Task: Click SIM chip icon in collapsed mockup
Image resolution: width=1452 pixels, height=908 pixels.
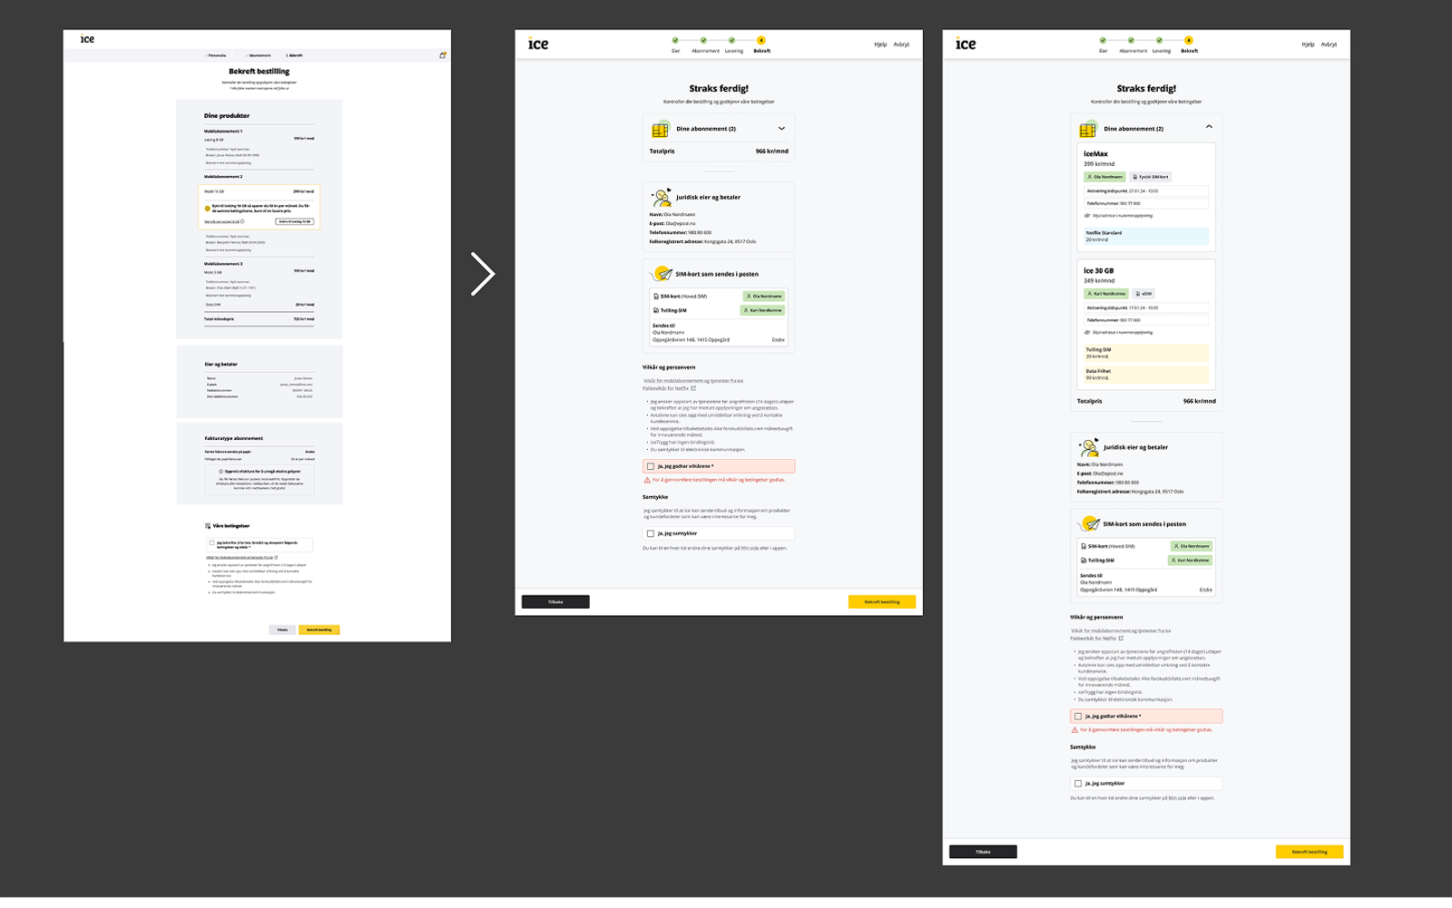Action: click(660, 130)
